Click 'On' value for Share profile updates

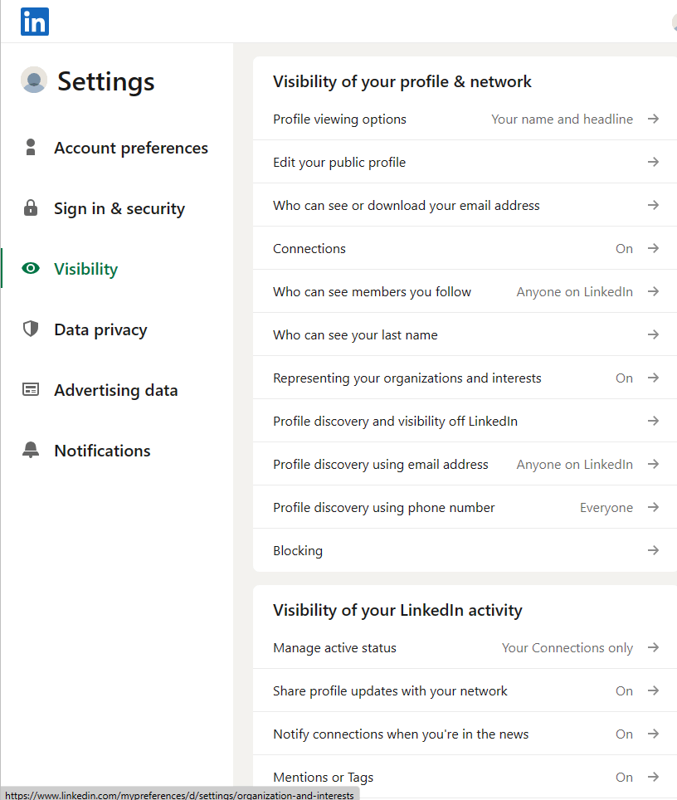pos(624,690)
